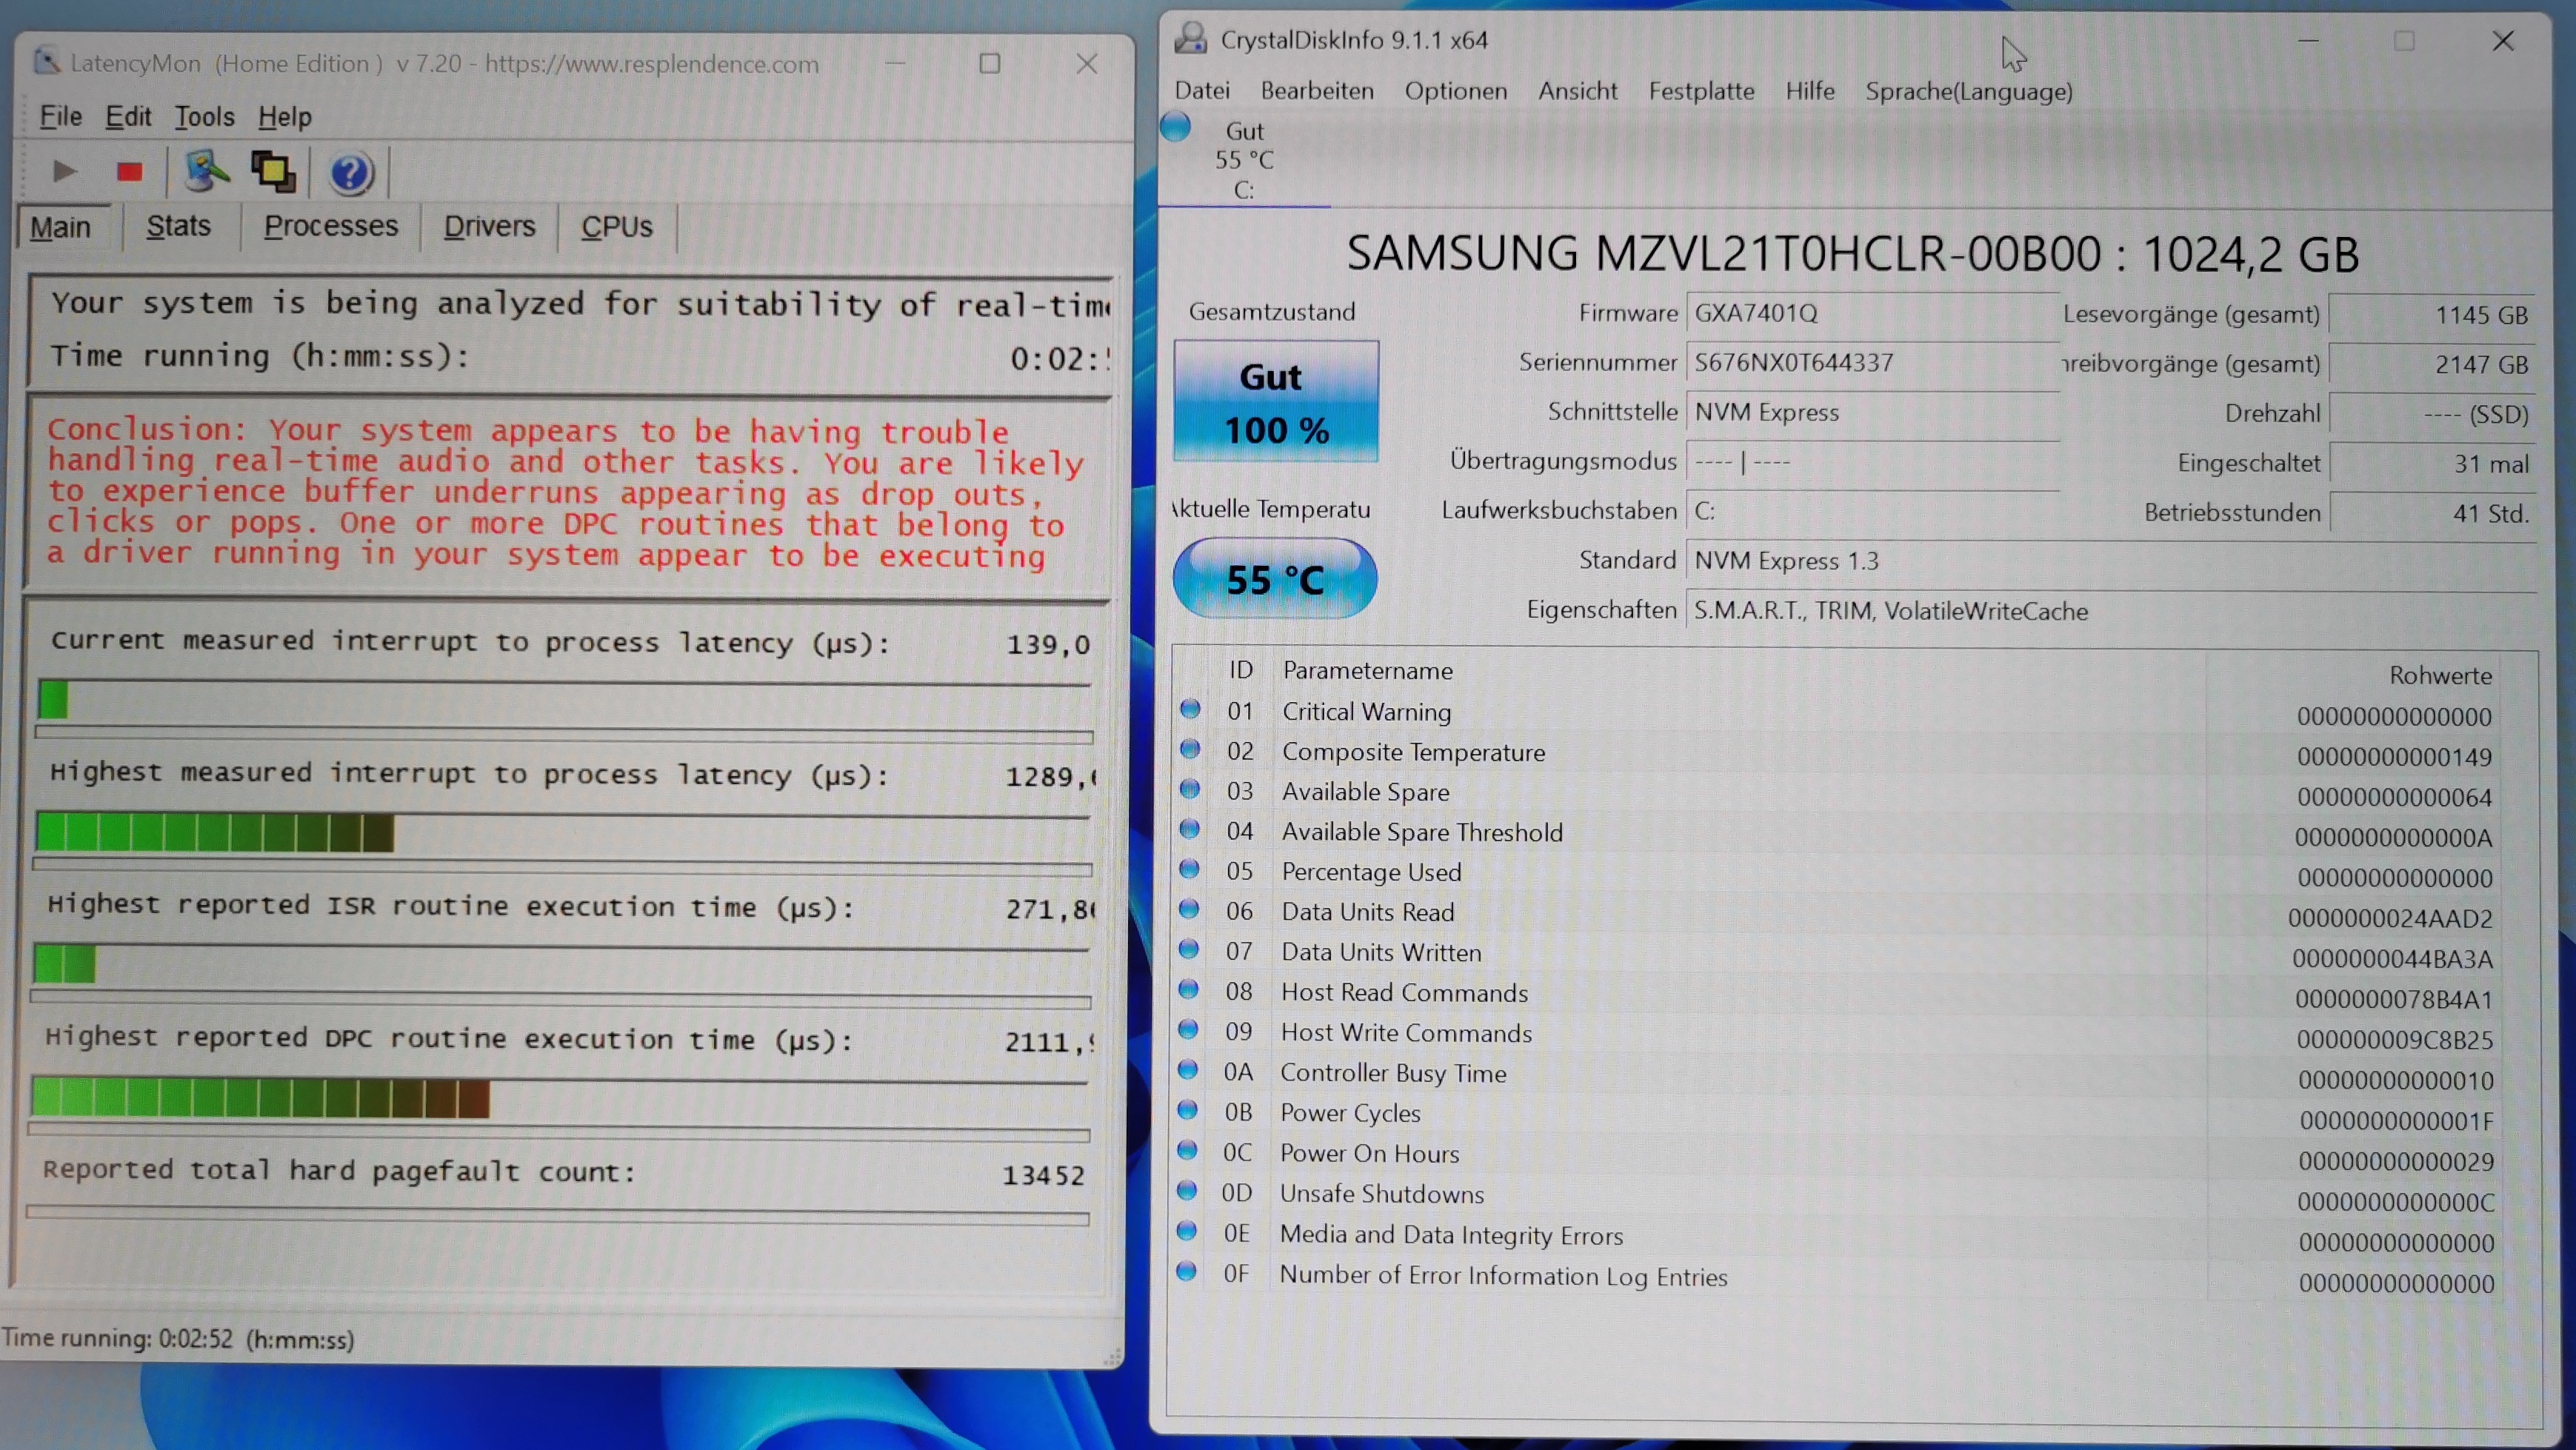Image resolution: width=2576 pixels, height=1450 pixels.
Task: Click the Critical Warning status indicator dot
Action: (1190, 710)
